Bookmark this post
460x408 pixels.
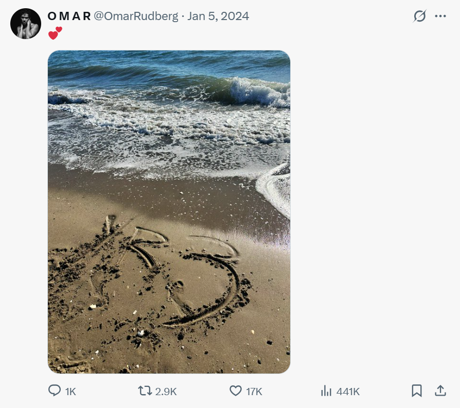417,391
